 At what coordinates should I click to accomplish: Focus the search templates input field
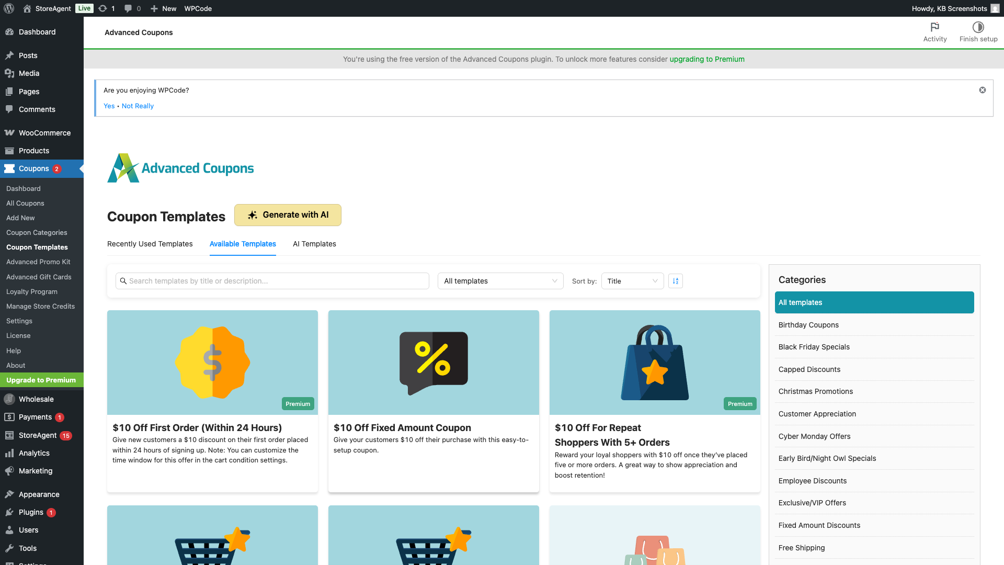(272, 281)
